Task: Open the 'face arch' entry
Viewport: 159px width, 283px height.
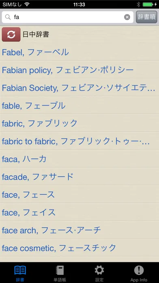Action: (79, 230)
